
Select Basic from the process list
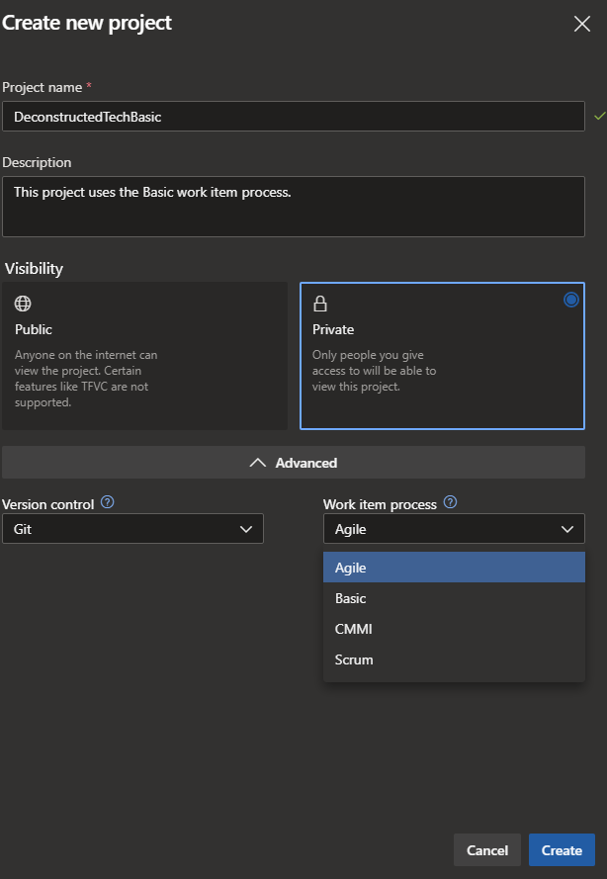point(453,598)
